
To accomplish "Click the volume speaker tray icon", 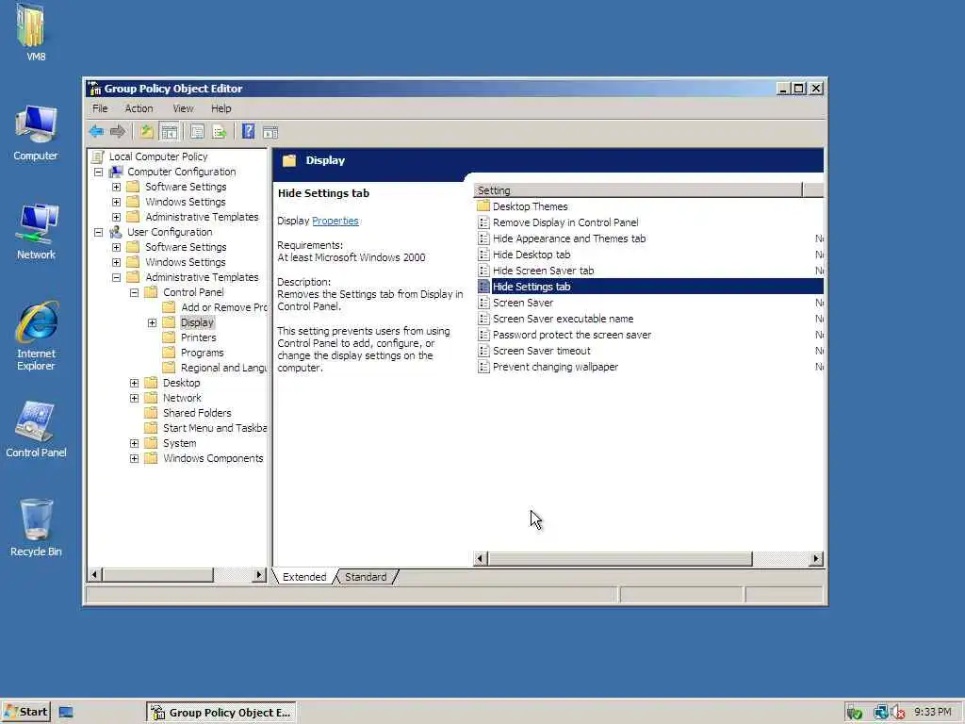I will [x=898, y=713].
